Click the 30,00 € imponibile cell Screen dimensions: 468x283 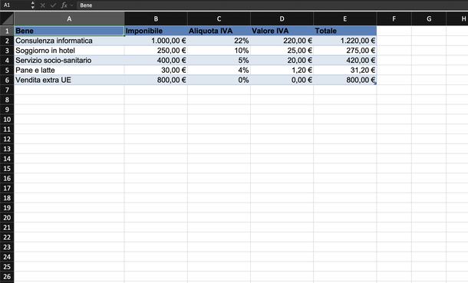pyautogui.click(x=156, y=70)
